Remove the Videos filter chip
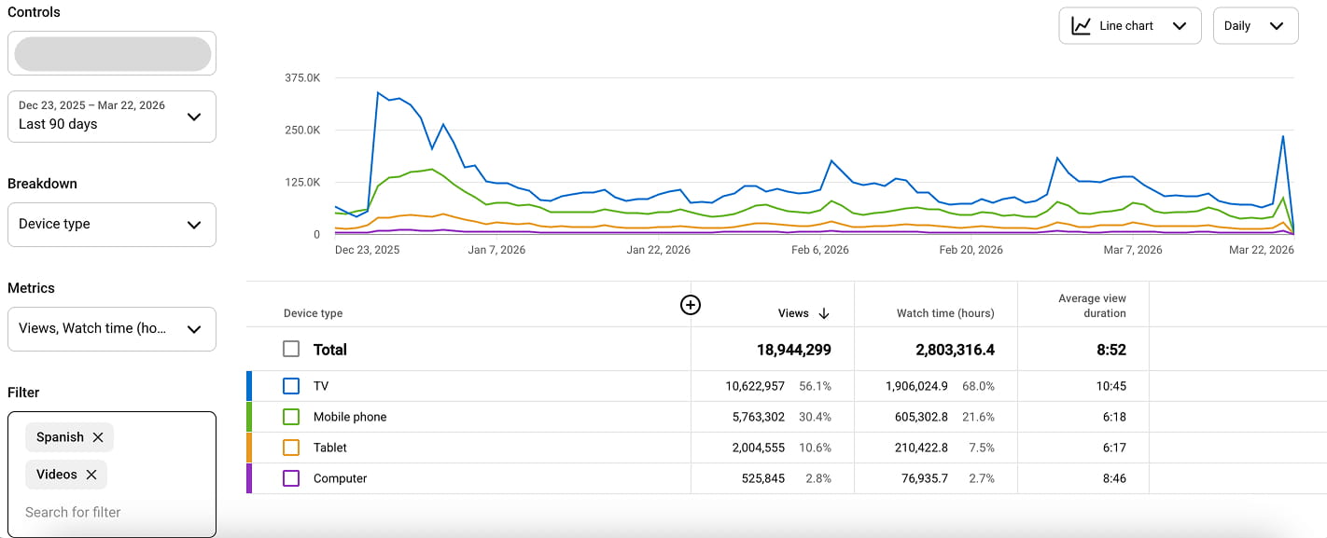The image size is (1327, 538). (92, 475)
